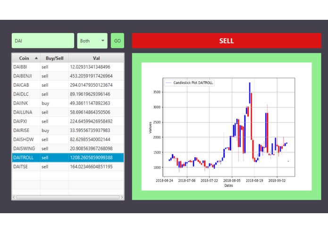Select the DAIBENJI coin row
Screen dimensions: 328x233
point(68,76)
